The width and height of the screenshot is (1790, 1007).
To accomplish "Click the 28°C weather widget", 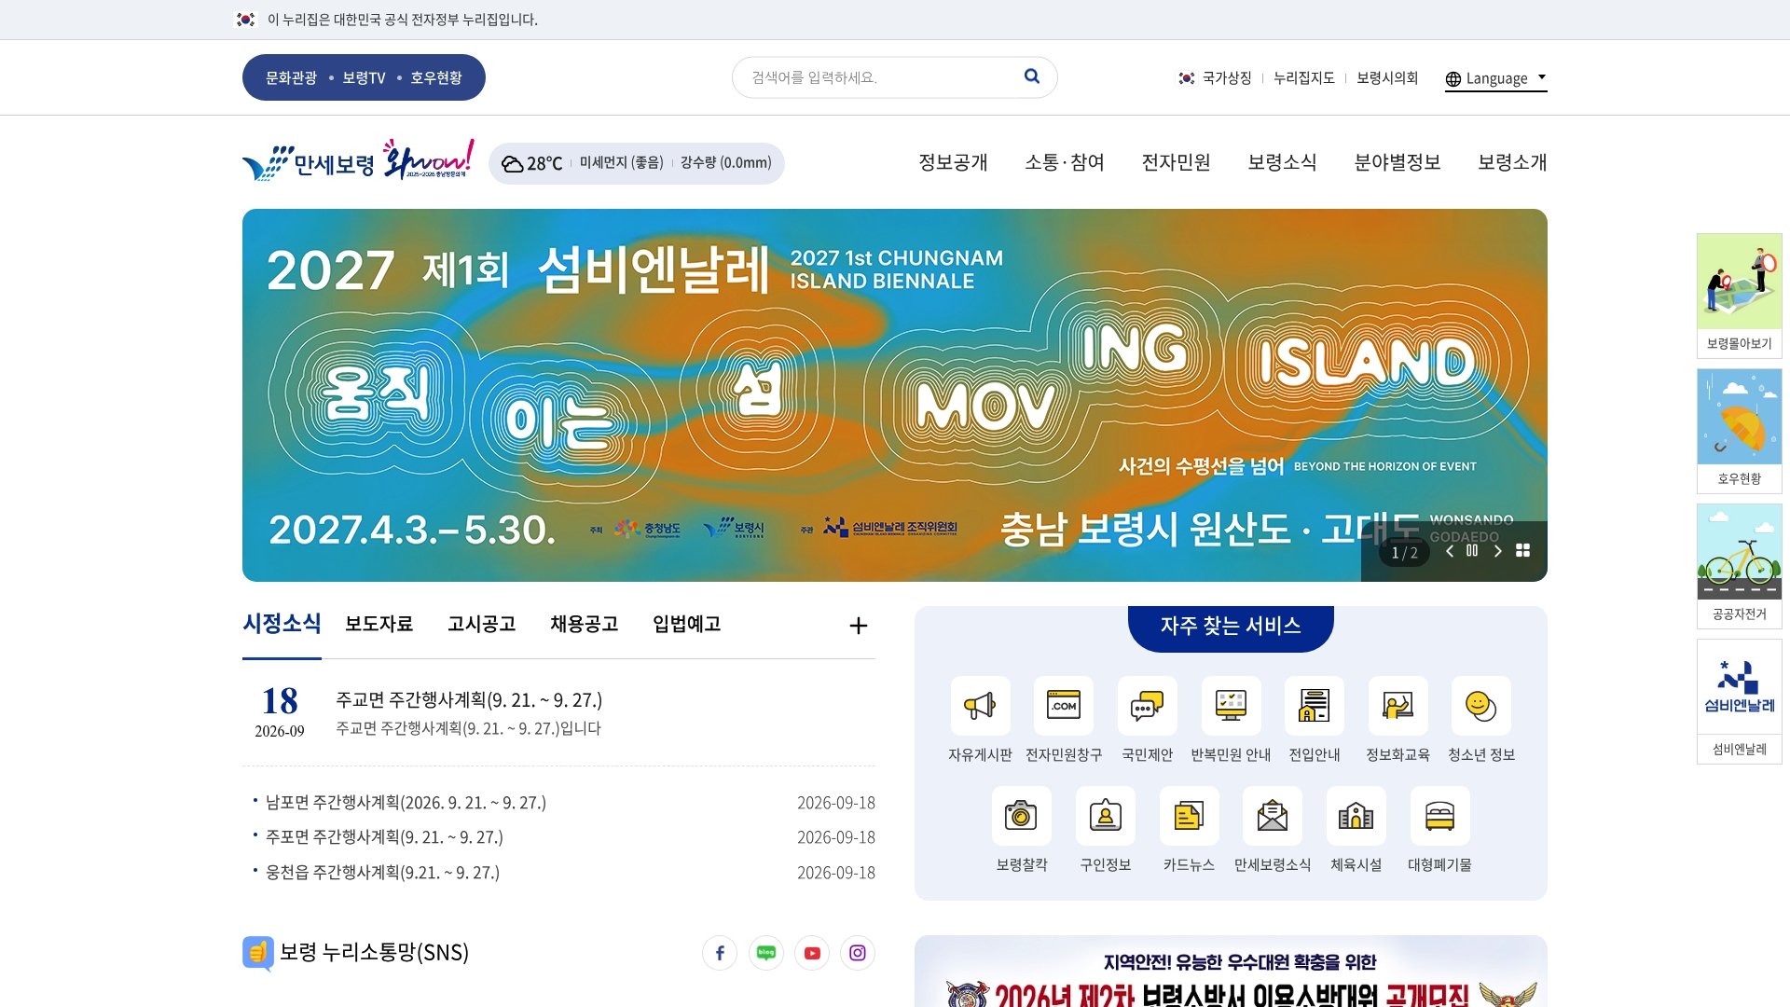I will pos(637,163).
